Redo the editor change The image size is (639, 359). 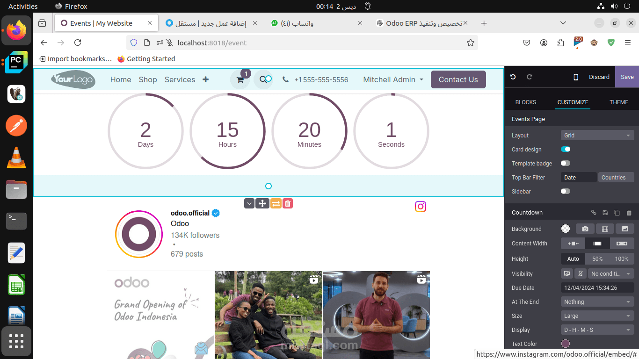[x=530, y=77]
